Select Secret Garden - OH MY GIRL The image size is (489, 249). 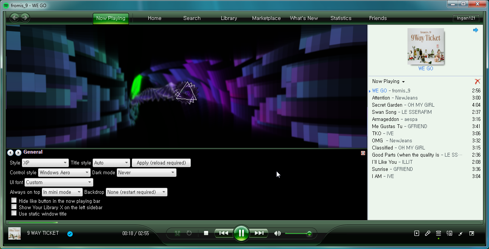[x=426, y=105]
